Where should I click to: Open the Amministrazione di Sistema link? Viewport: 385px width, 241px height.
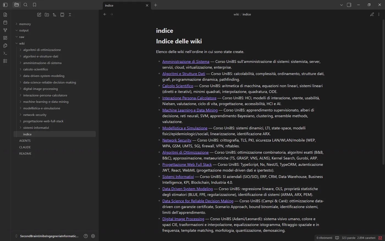point(186,61)
